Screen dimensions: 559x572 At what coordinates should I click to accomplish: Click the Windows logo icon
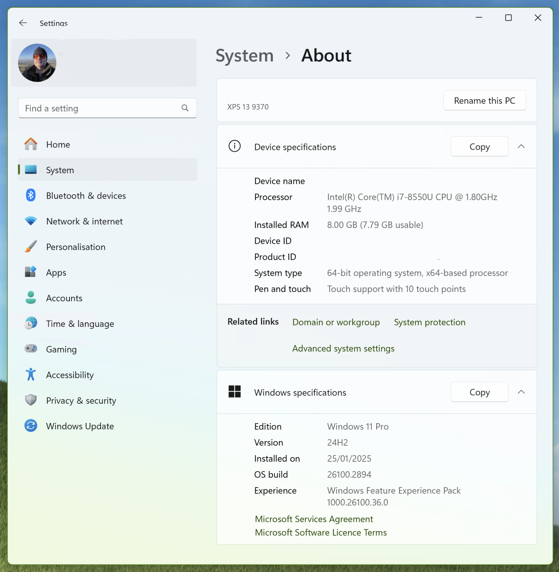click(x=235, y=391)
